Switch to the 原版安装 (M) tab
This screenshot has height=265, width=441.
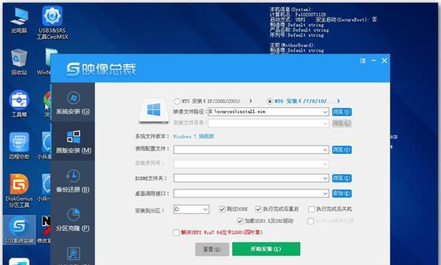pos(73,142)
